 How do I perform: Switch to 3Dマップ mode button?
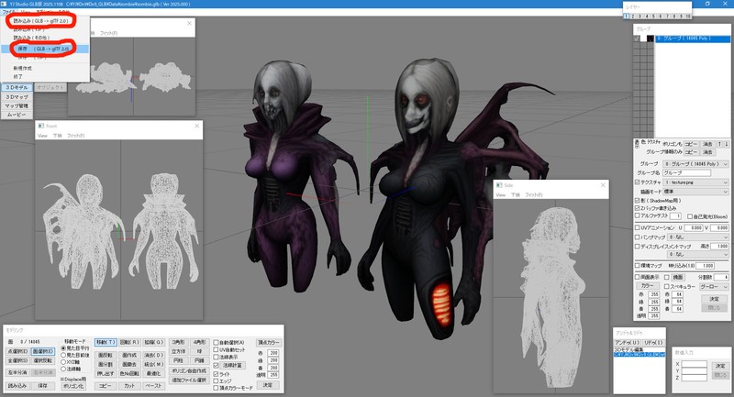(17, 97)
